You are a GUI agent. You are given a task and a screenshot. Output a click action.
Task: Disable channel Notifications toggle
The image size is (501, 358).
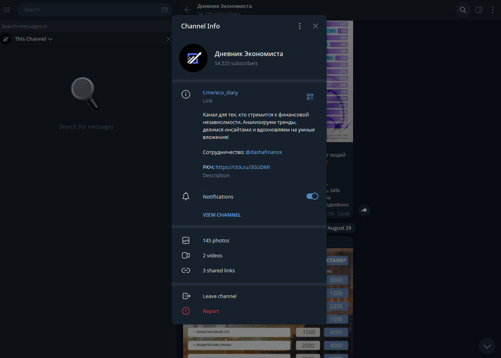pyautogui.click(x=312, y=196)
